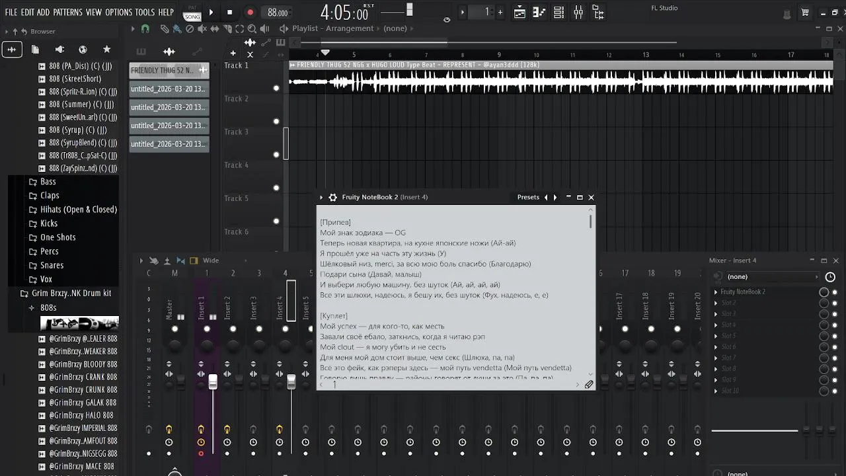This screenshot has height=476, width=846.
Task: Select the Slip tool in Playlist toolbar
Action: tap(215, 28)
